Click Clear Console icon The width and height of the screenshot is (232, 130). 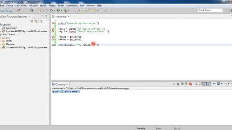(196, 84)
